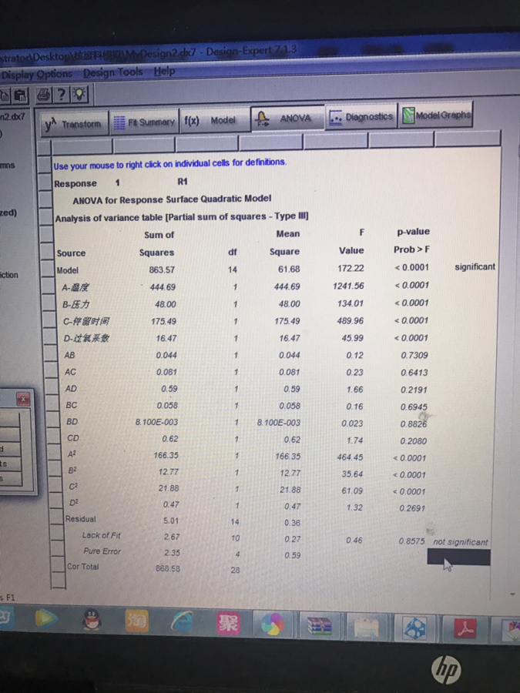Open the question-mark Help icon
520x693 pixels.
click(x=62, y=94)
